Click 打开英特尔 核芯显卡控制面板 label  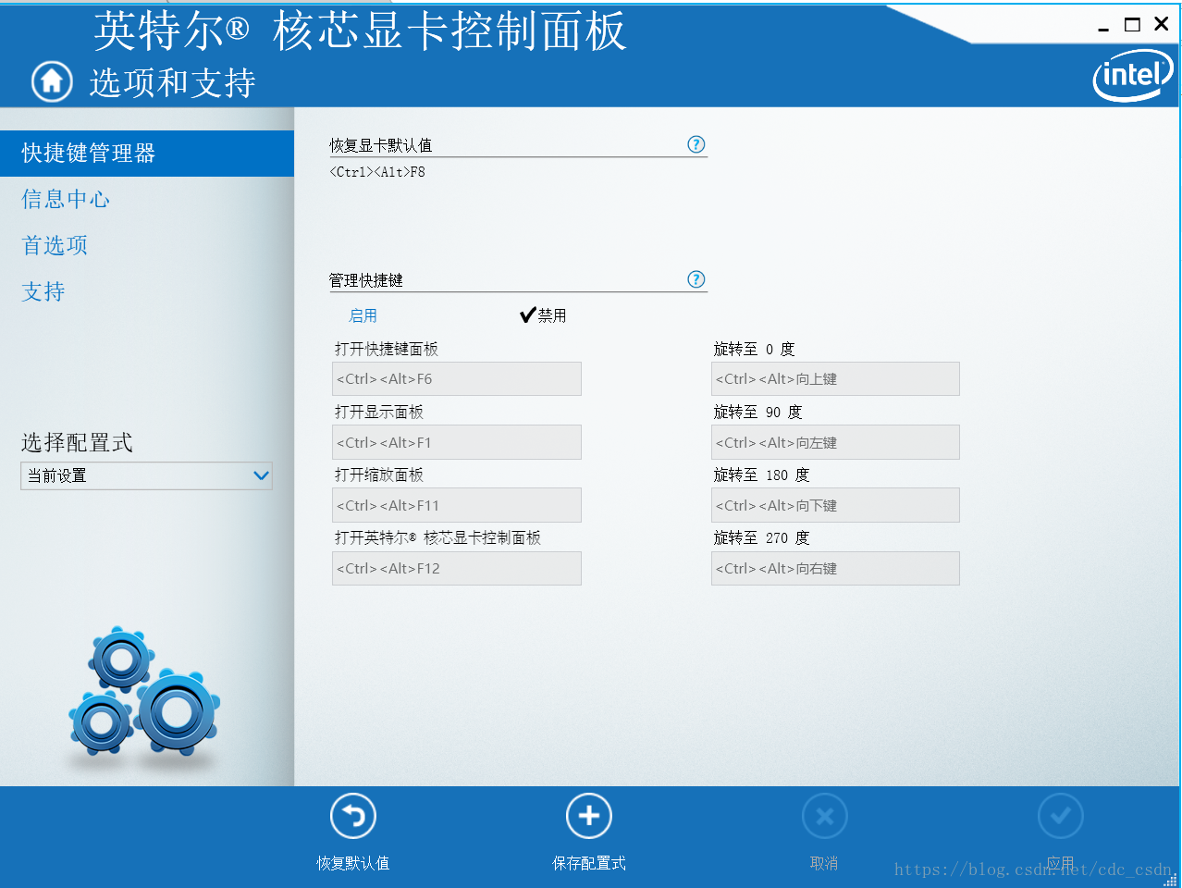437,537
